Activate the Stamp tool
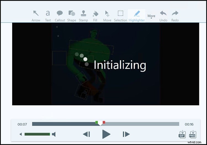The width and height of the screenshot is (207, 145). pyautogui.click(x=83, y=16)
